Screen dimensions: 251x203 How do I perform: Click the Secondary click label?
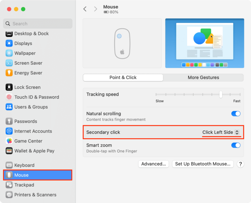click(103, 132)
